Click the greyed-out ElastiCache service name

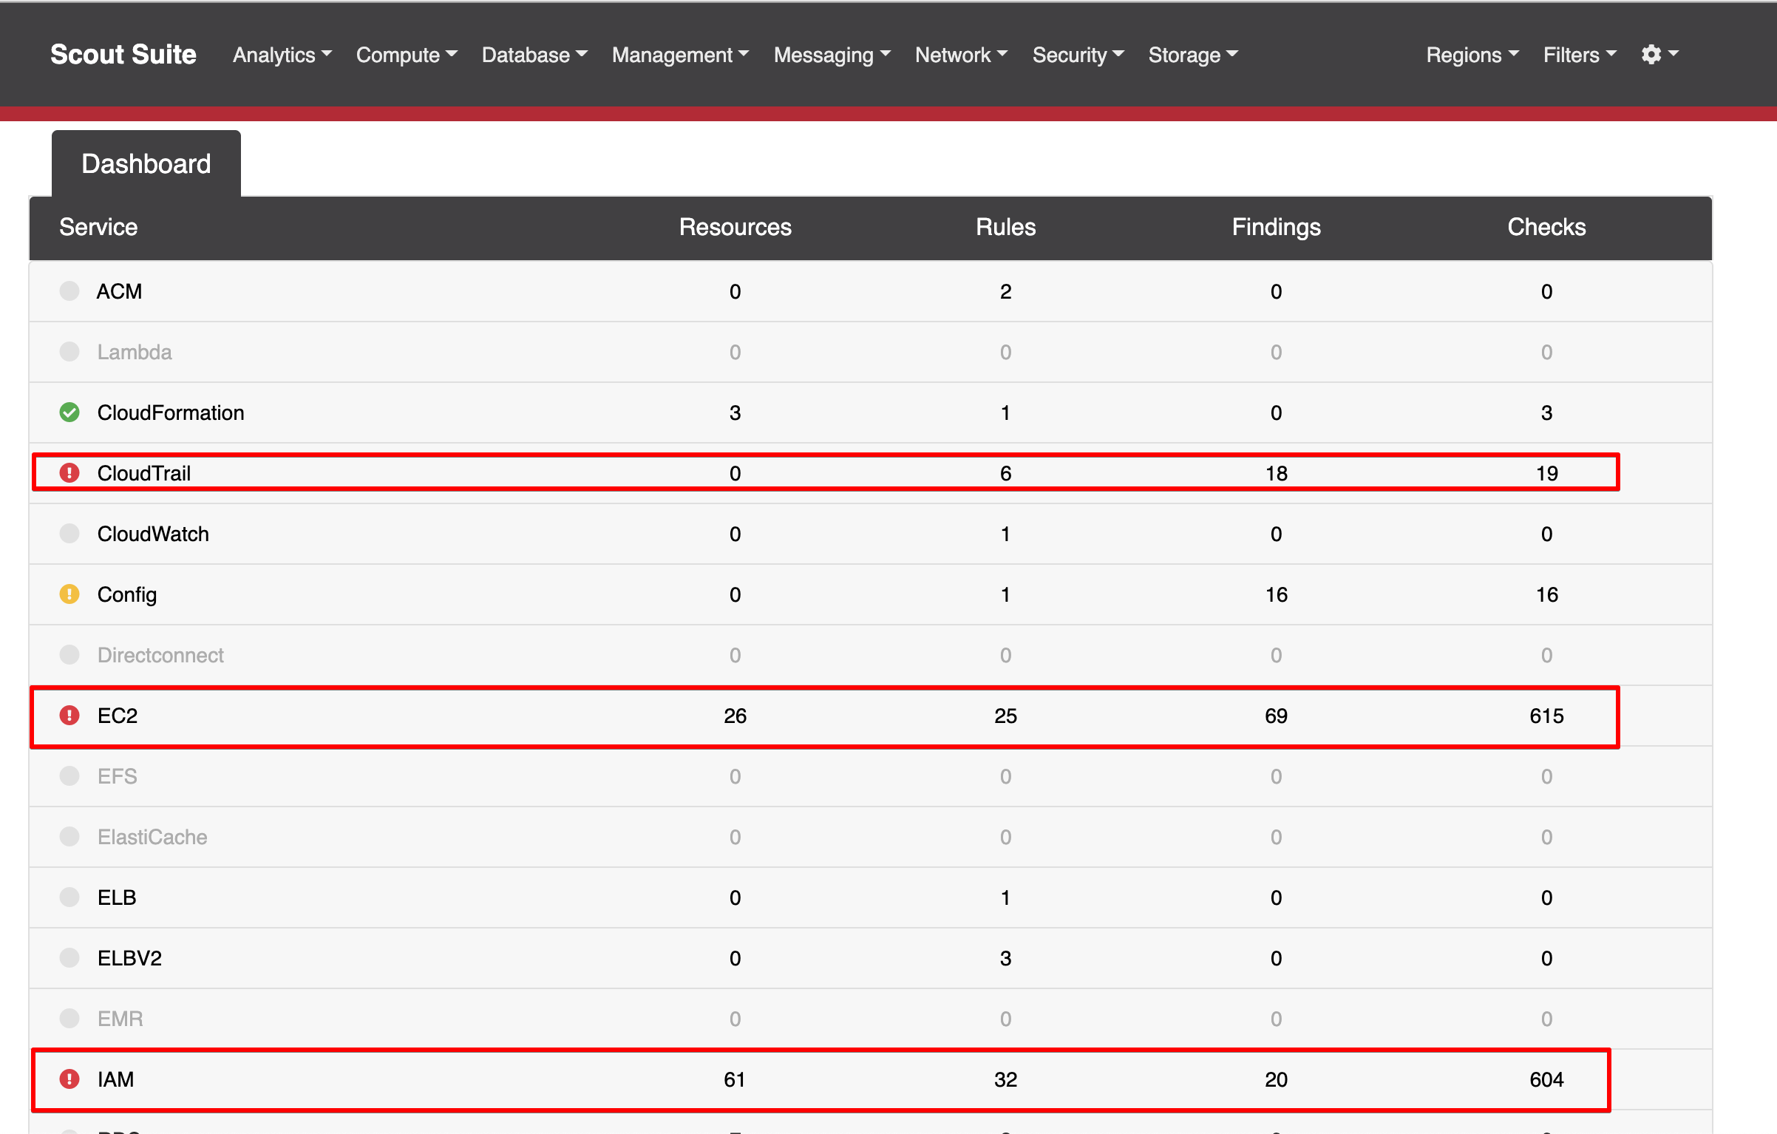[x=152, y=837]
